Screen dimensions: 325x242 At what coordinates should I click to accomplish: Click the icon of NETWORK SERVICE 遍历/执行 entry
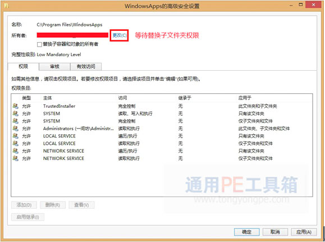[15, 150]
